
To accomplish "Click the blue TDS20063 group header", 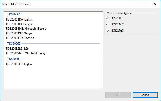I will coord(14,59).
